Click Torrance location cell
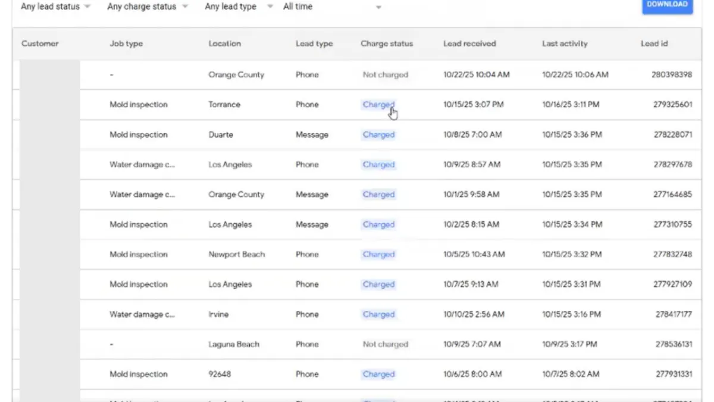The image size is (714, 402). pos(224,105)
